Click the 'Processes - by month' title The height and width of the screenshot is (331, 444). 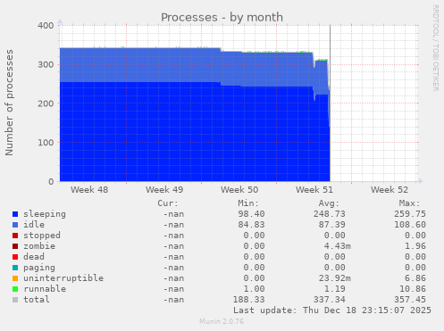(x=222, y=17)
